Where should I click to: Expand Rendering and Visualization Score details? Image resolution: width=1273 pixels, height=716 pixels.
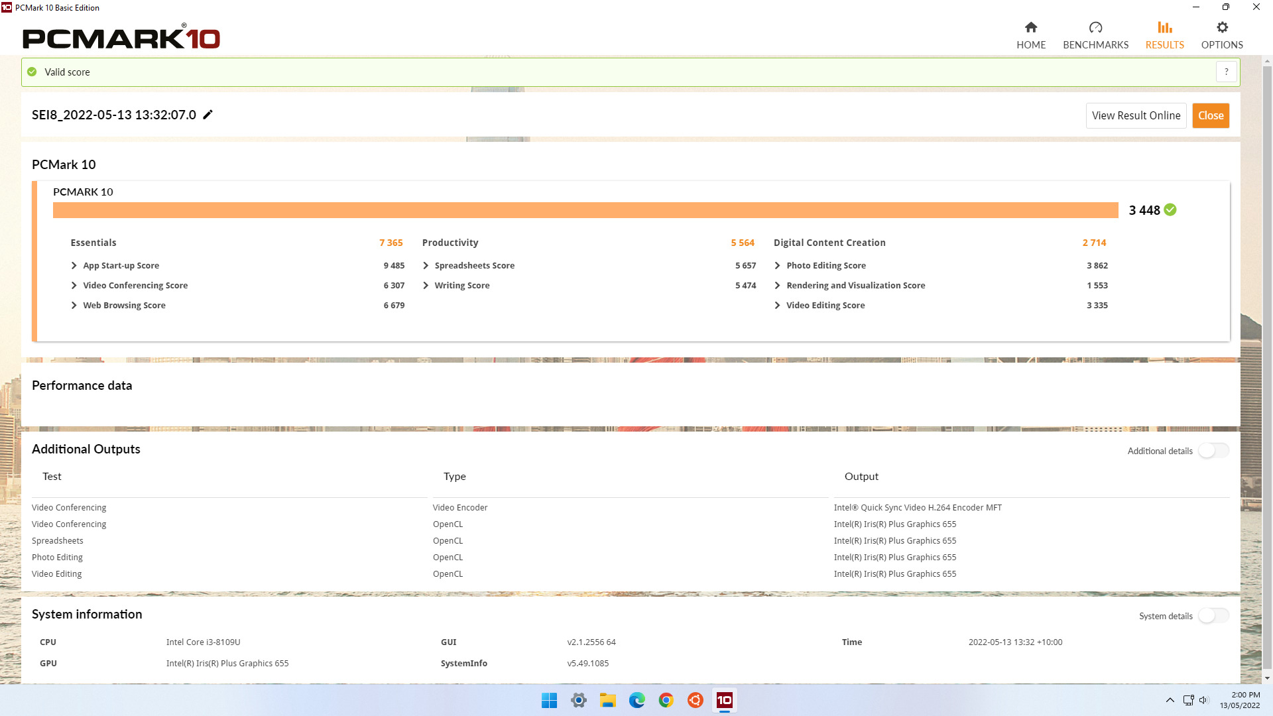tap(777, 285)
